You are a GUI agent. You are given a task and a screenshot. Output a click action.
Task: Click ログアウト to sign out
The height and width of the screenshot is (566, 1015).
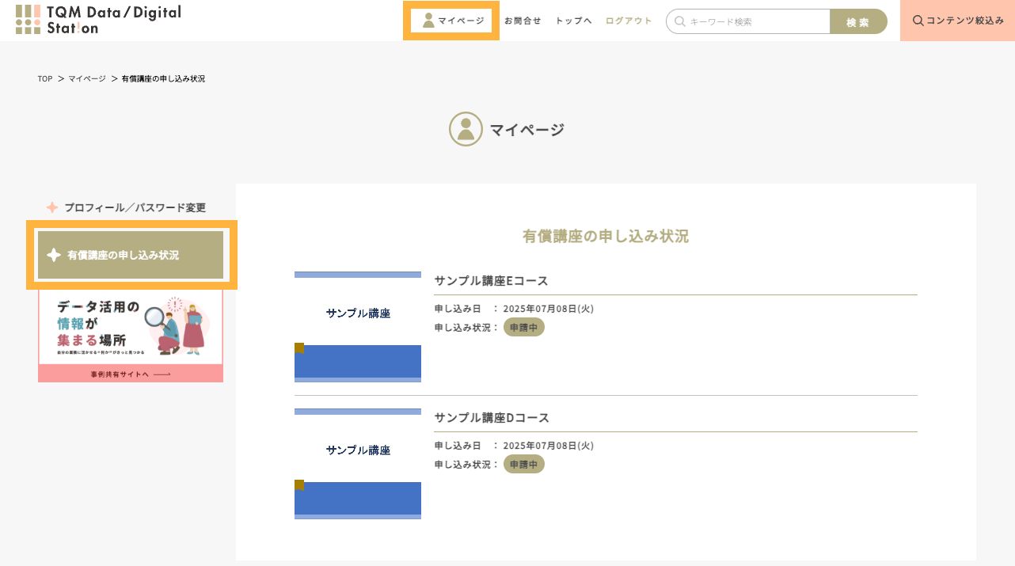click(629, 21)
